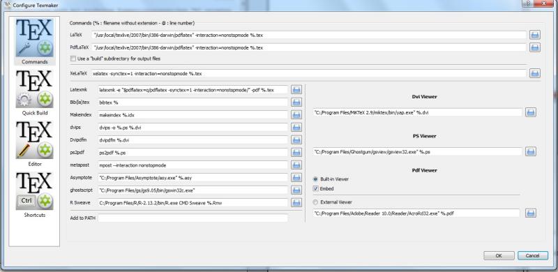The width and height of the screenshot is (558, 272).
Task: Uncheck the Embed checkbox
Action: coord(315,189)
